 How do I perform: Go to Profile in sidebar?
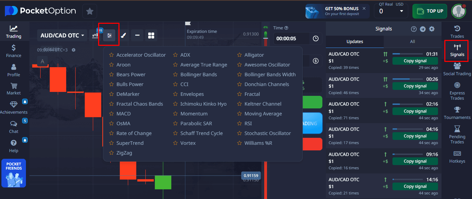click(14, 70)
